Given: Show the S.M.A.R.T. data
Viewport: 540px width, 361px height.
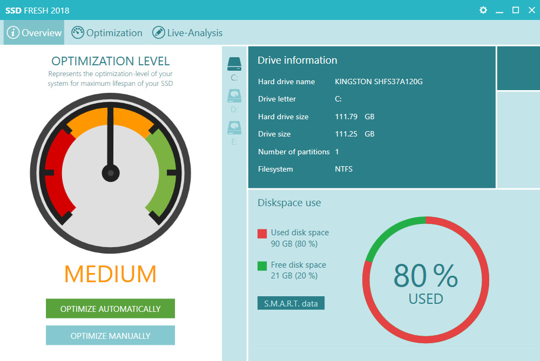Looking at the screenshot, I should tap(291, 303).
